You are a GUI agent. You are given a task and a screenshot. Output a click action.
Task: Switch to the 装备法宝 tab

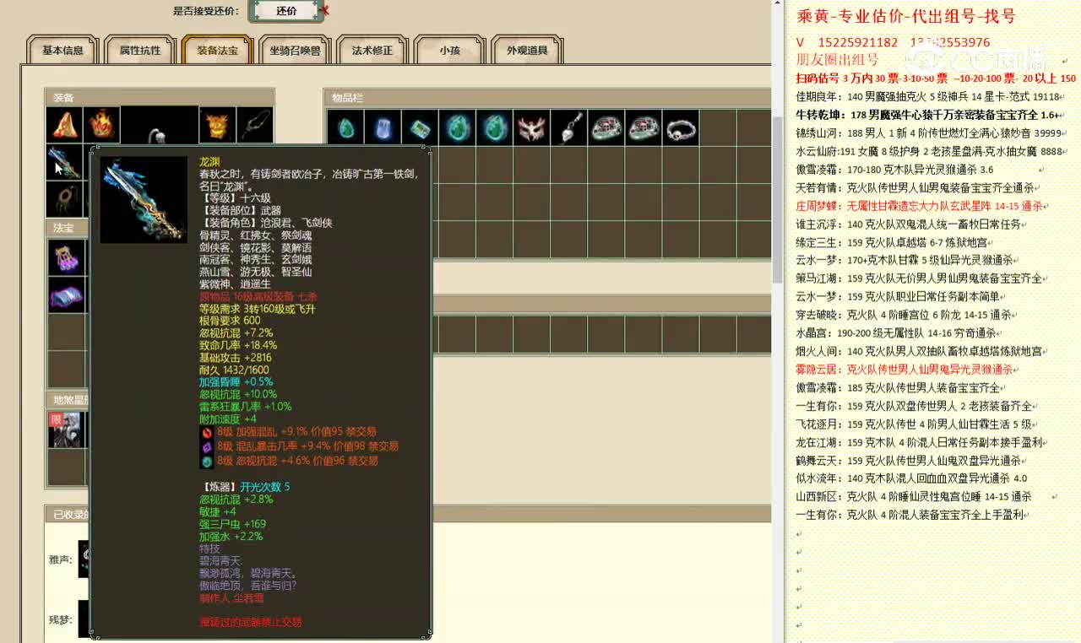[x=217, y=51]
